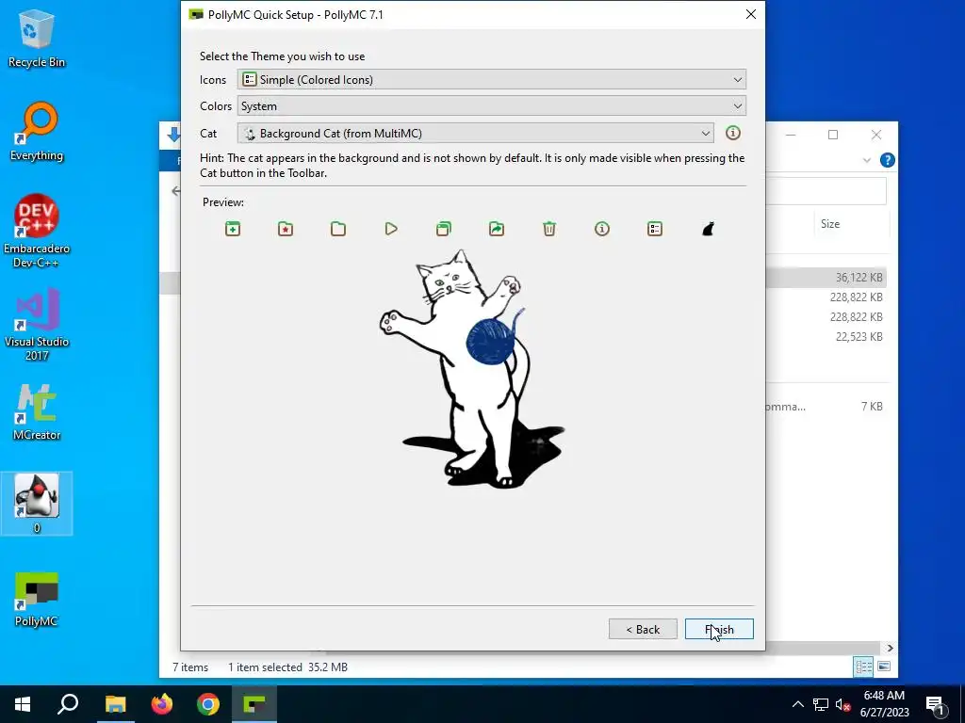Click the plain folder preview icon

[x=338, y=230]
